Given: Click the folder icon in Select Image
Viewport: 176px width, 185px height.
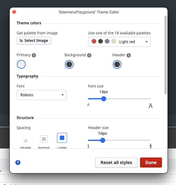Looking at the screenshot, I should (21, 41).
